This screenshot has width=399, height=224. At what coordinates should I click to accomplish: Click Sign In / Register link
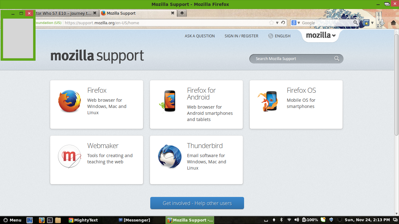pyautogui.click(x=242, y=36)
